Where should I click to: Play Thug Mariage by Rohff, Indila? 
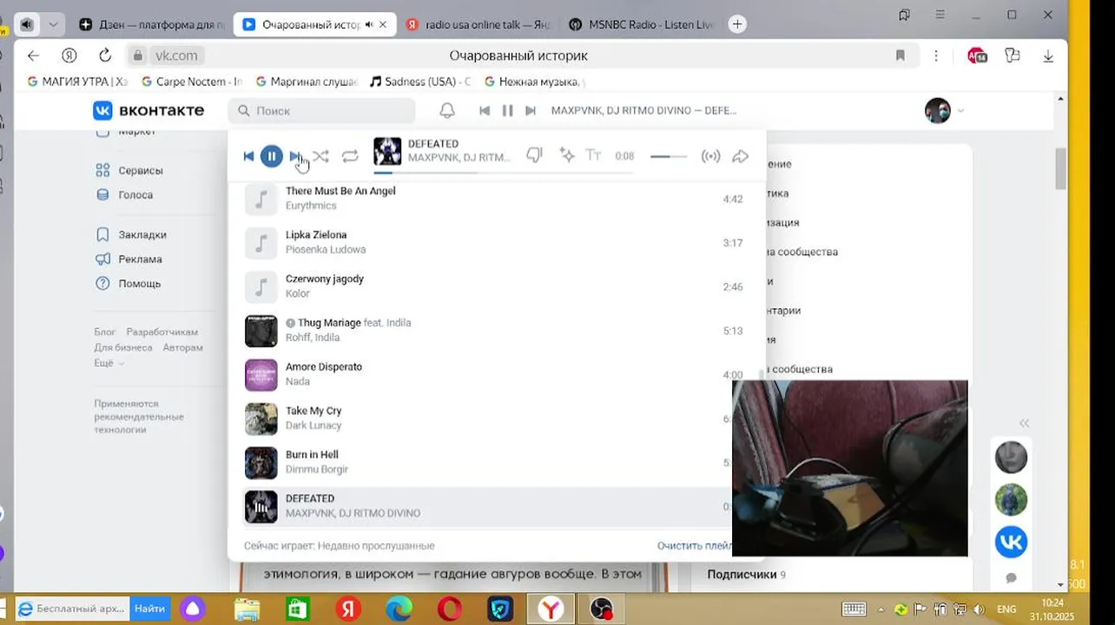tap(496, 331)
